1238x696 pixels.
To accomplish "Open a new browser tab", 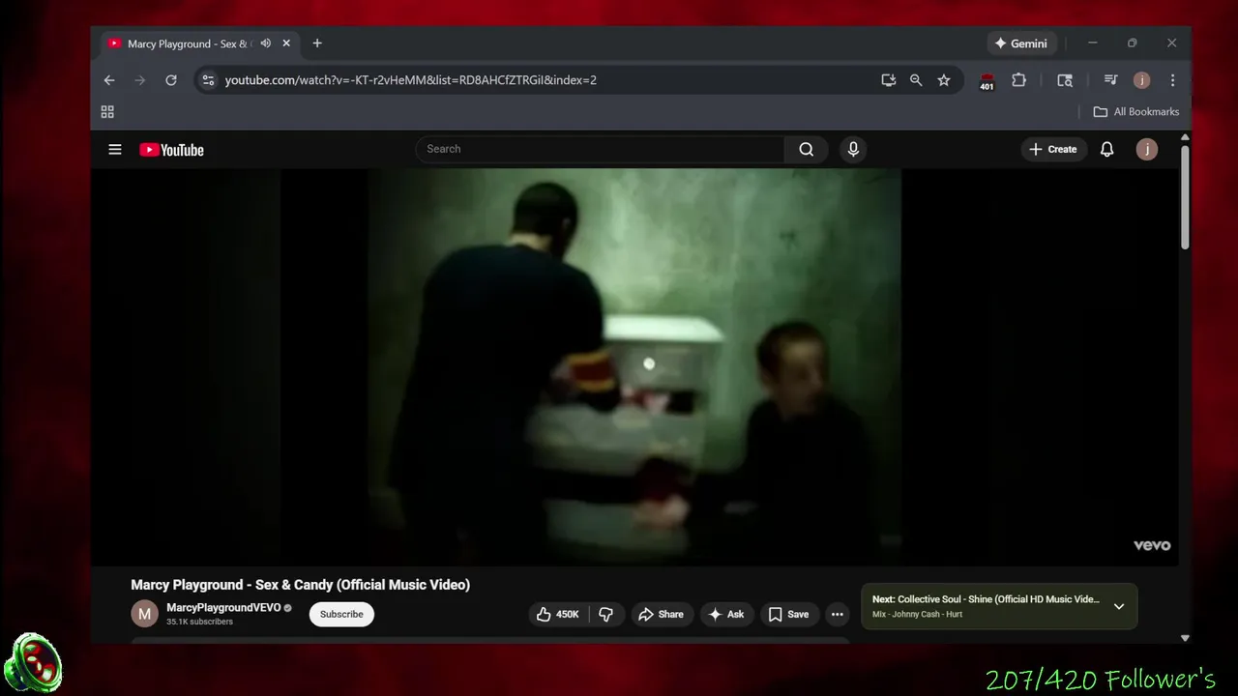I will 317,43.
